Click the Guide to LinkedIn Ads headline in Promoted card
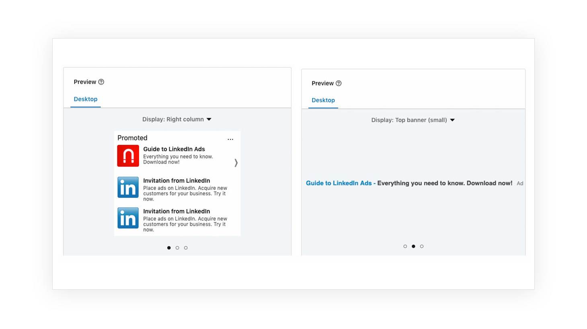 174,149
